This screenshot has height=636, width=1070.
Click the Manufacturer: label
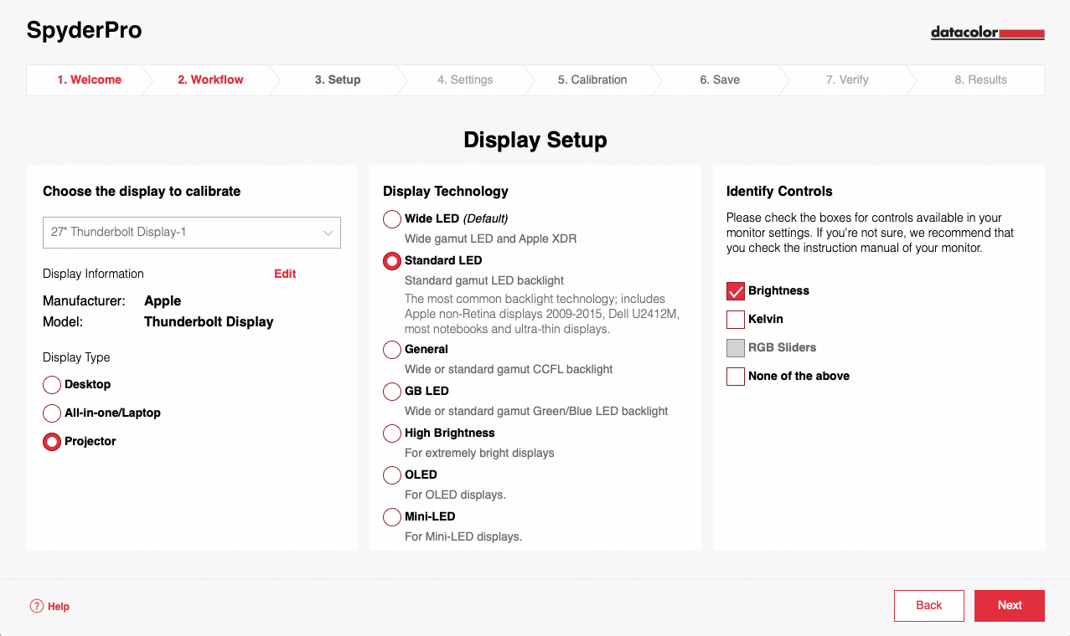84,301
